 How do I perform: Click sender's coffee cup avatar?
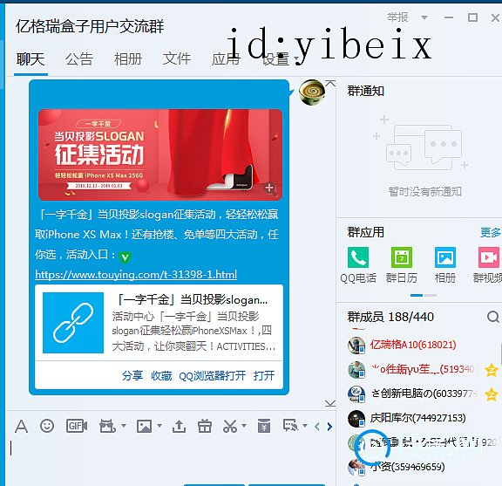[312, 92]
